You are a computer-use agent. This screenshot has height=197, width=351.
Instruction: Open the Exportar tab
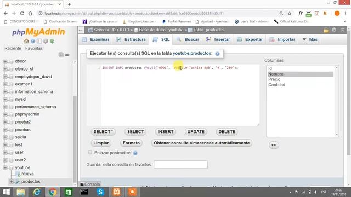pos(250,39)
